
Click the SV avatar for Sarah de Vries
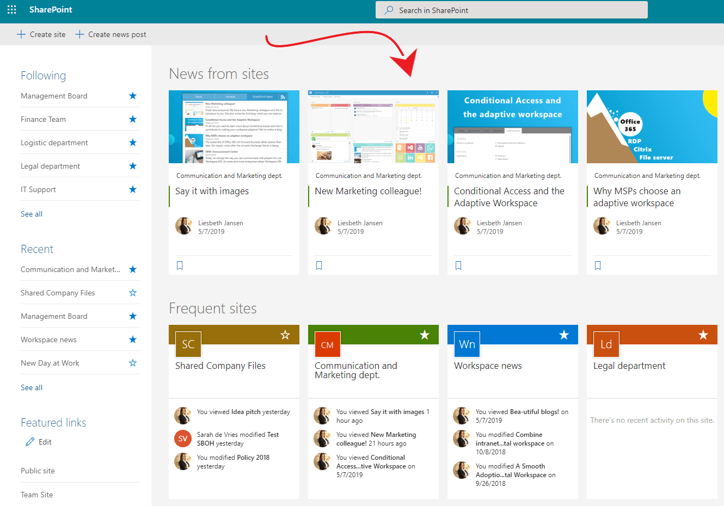(x=183, y=439)
